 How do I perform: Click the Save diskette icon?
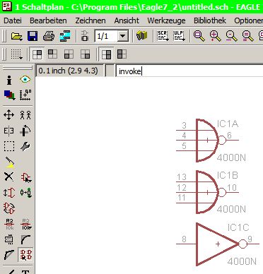click(x=33, y=36)
